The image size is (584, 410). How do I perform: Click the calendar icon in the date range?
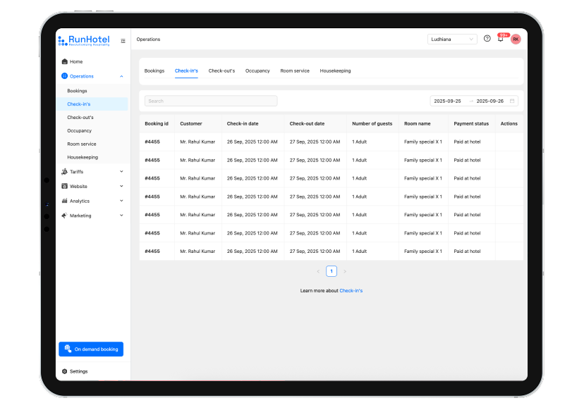pyautogui.click(x=512, y=101)
